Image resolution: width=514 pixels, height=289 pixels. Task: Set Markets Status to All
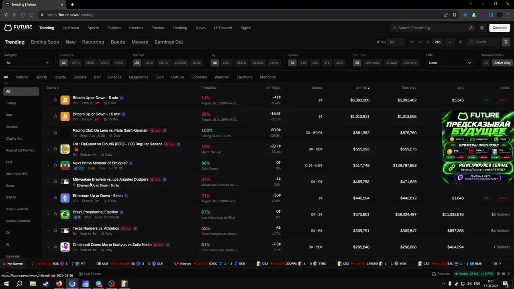pos(486,63)
